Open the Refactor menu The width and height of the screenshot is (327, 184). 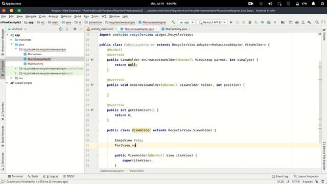pos(66,16)
